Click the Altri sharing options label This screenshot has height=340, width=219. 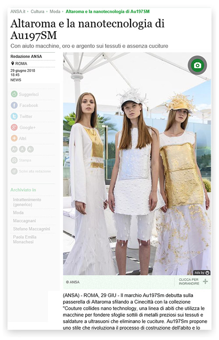pyautogui.click(x=22, y=138)
